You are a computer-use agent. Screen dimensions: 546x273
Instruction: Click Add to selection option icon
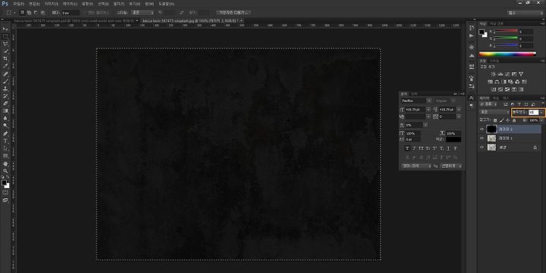pyautogui.click(x=29, y=13)
